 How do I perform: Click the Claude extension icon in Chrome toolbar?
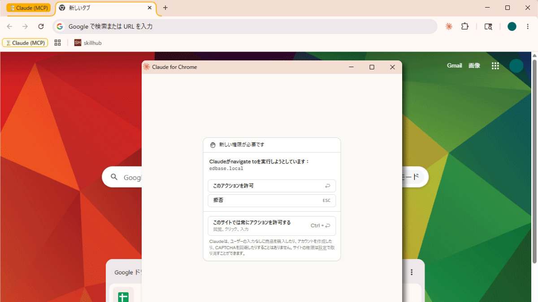[449, 26]
